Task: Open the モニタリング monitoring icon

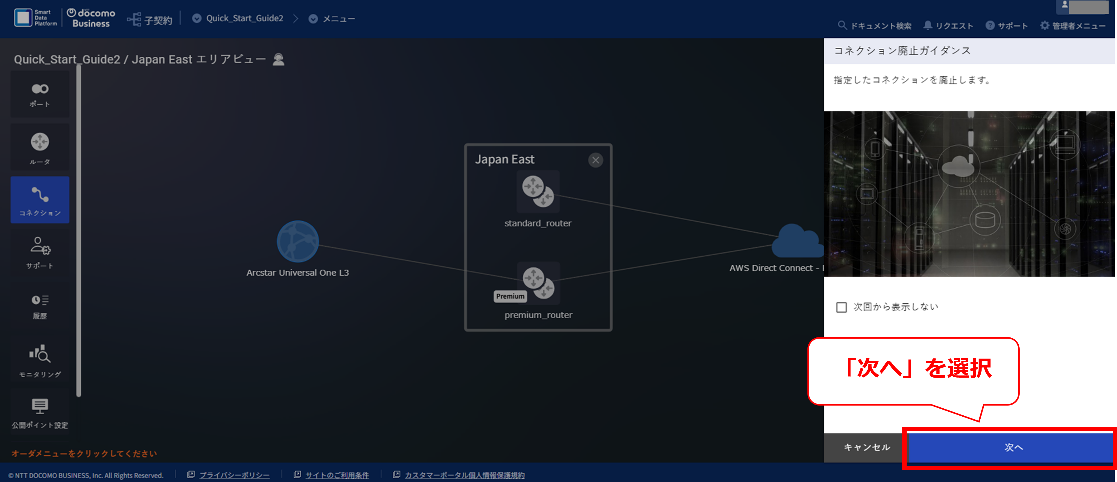Action: click(40, 360)
